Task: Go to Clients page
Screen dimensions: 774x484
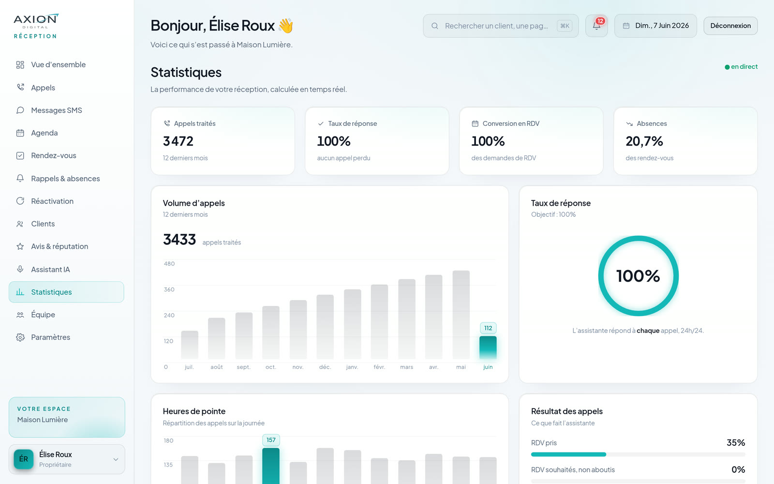Action: tap(66, 224)
